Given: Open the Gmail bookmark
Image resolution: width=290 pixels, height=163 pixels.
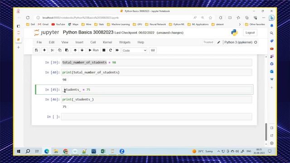Looking at the screenshot, I should coord(43,24).
